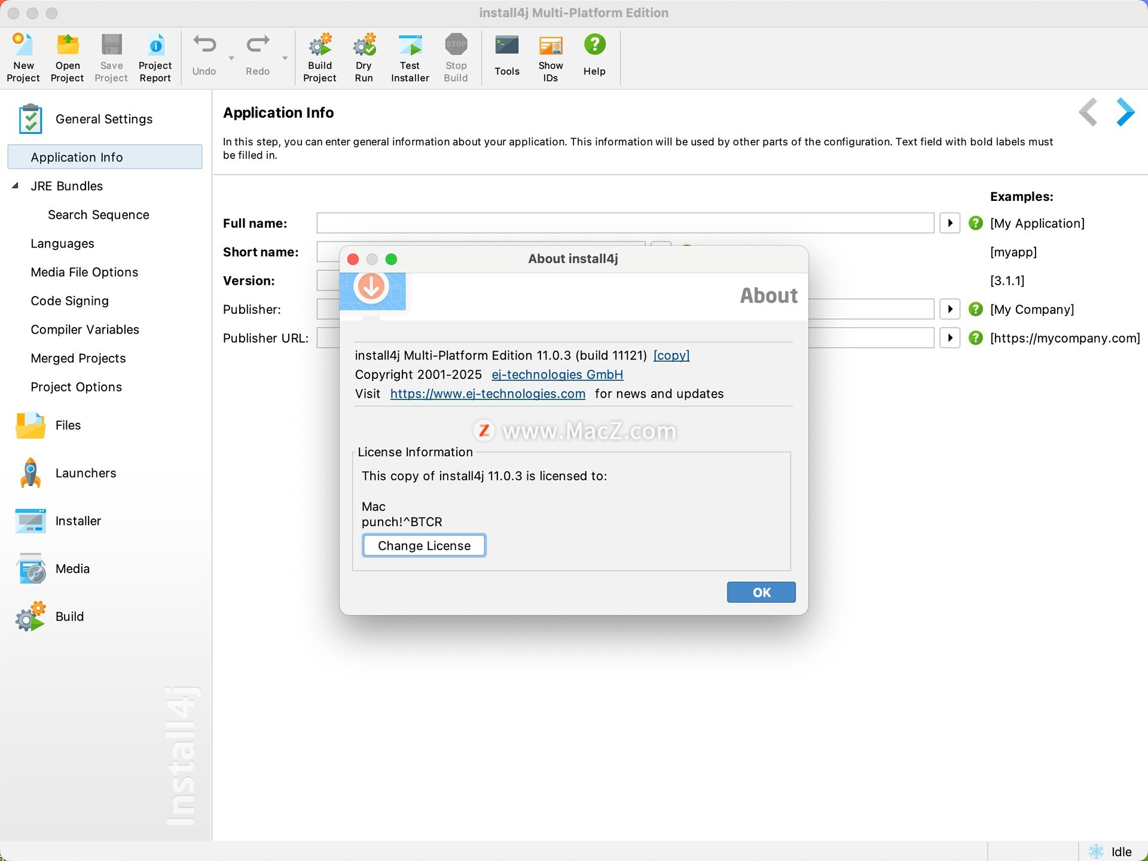Viewport: 1148px width, 861px height.
Task: Select Compiler Variables in the sidebar
Action: pyautogui.click(x=85, y=329)
